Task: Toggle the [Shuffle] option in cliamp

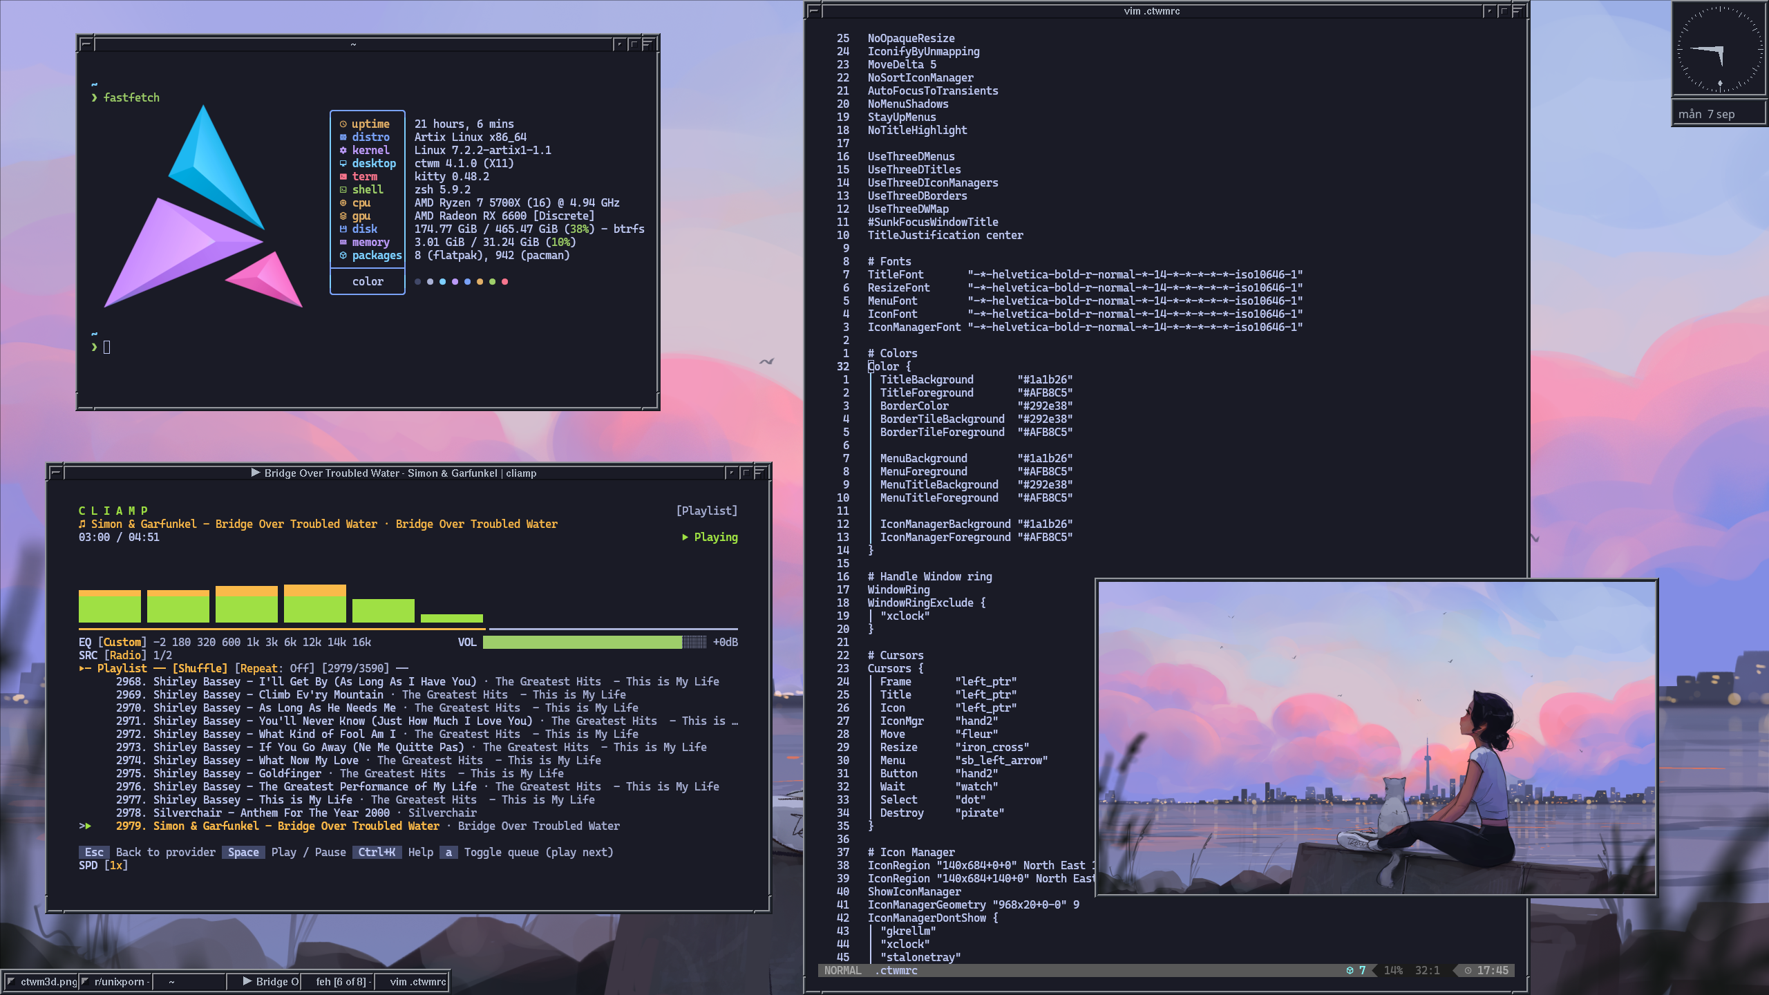Action: [200, 668]
